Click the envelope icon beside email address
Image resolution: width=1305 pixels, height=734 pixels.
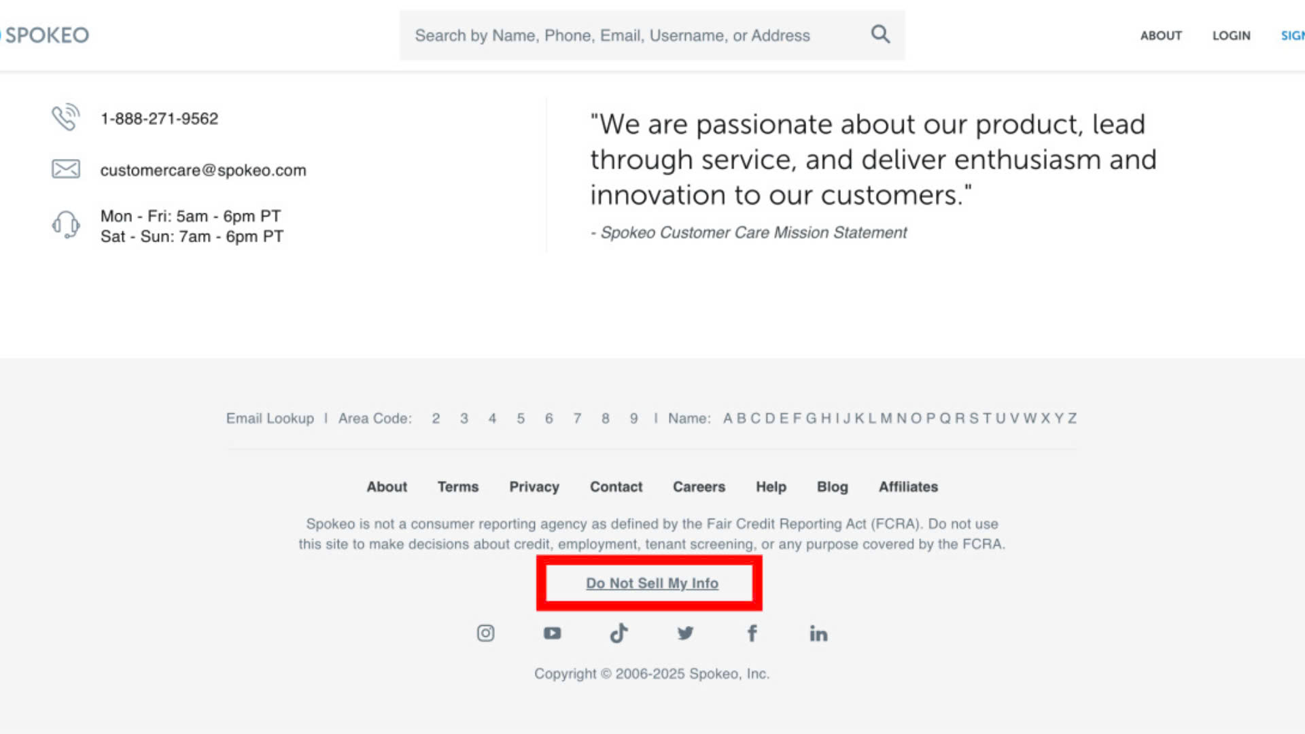pos(66,169)
